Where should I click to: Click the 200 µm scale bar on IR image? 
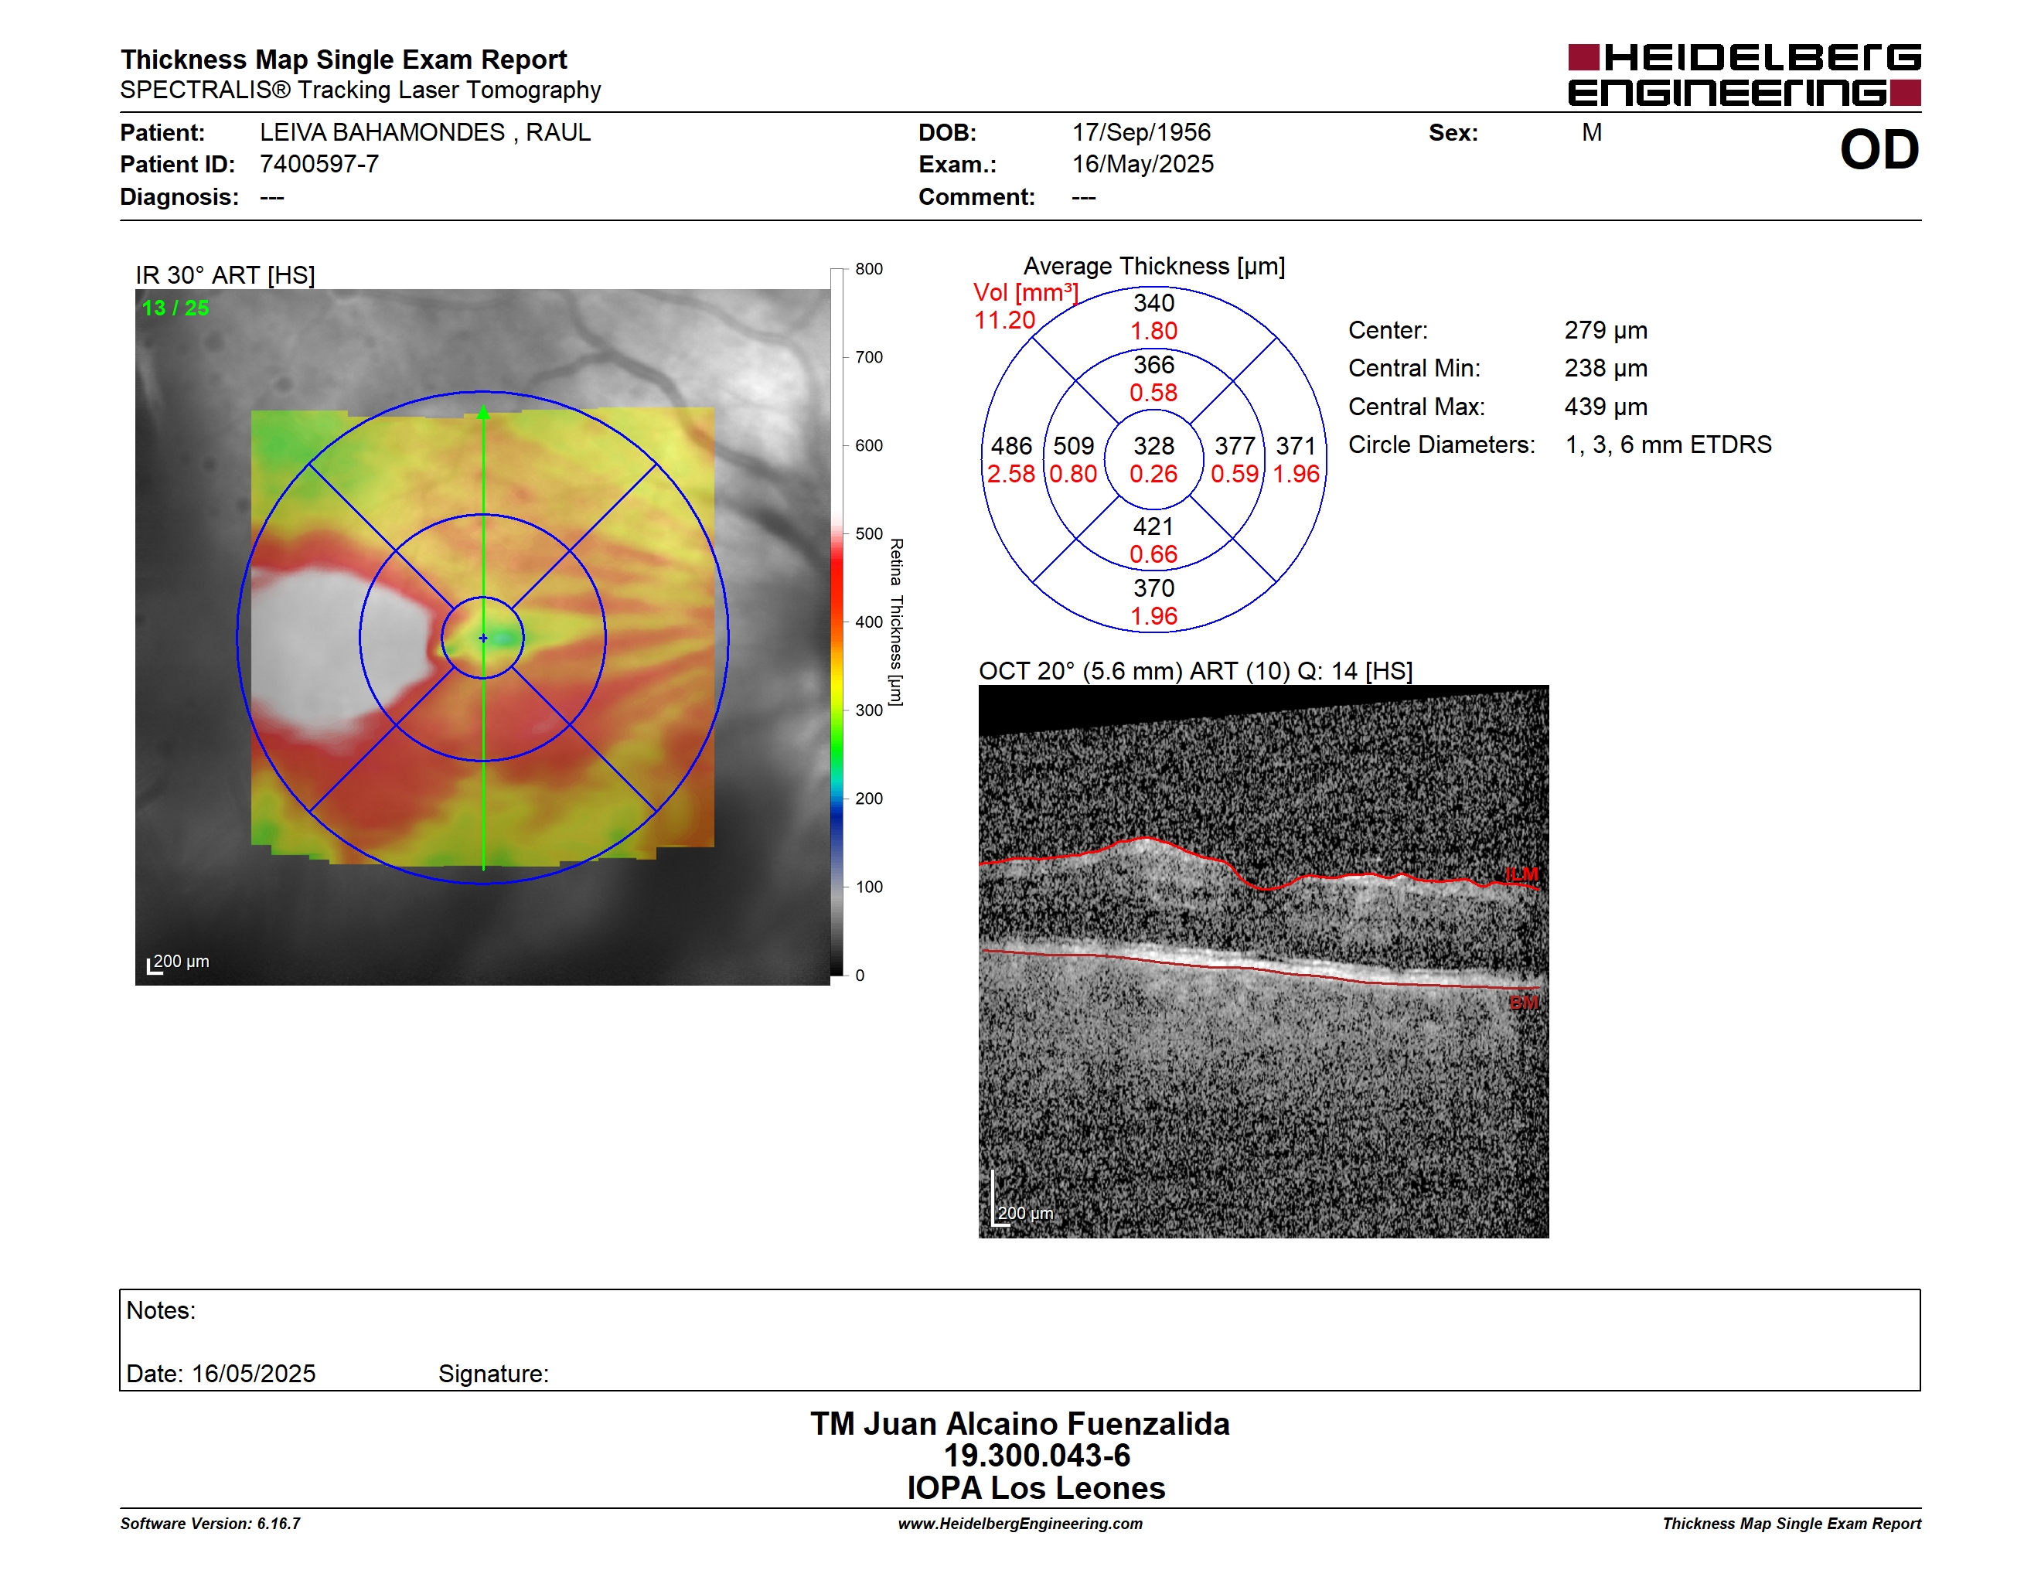pos(178,963)
